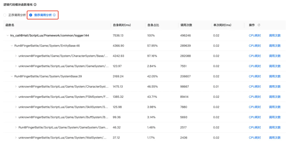Screen dimensions: 288x142
Task: Click 调用次数 link for EntityBase:46 row
Action: (275, 46)
